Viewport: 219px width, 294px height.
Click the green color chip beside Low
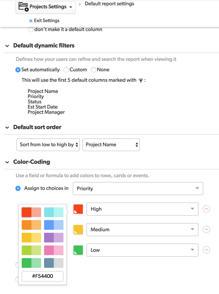click(78, 250)
